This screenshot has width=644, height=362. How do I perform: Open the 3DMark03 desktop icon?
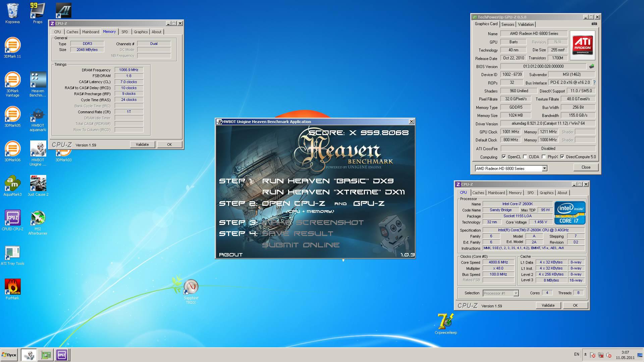(63, 156)
